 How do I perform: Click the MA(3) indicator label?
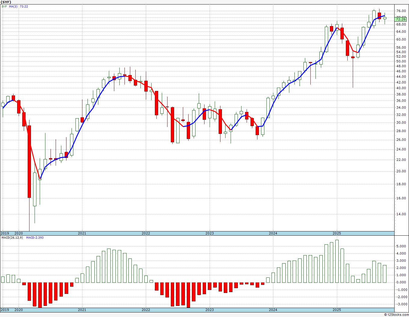[x=13, y=6]
